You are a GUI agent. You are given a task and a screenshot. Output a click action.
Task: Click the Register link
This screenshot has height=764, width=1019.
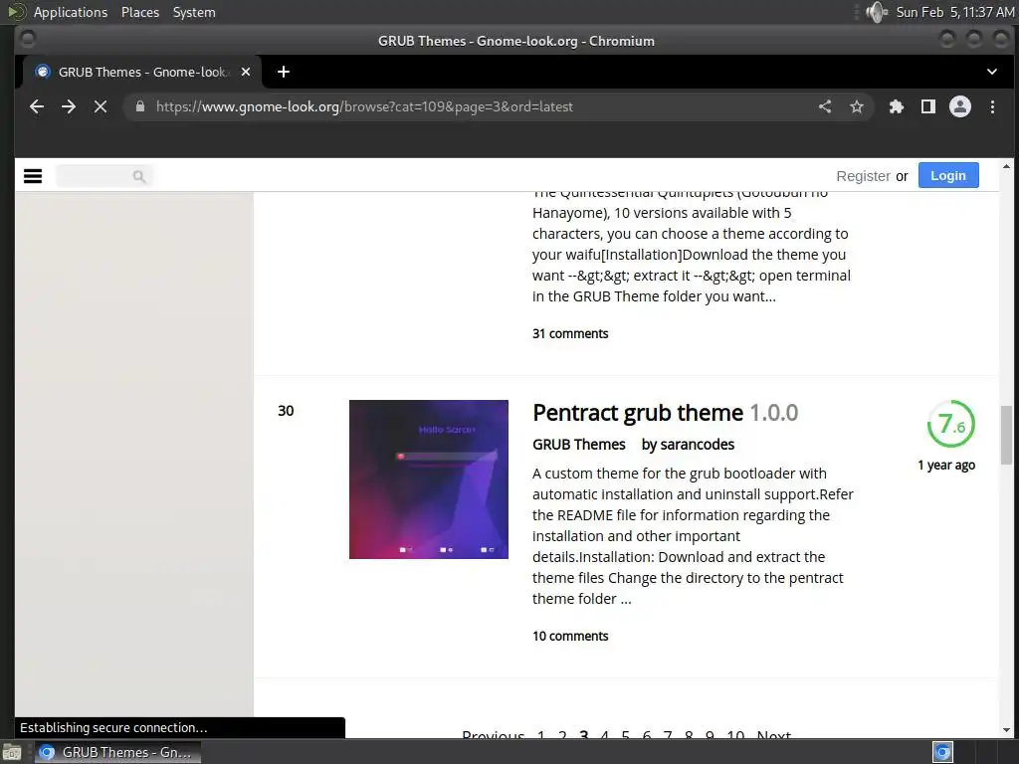[863, 176]
